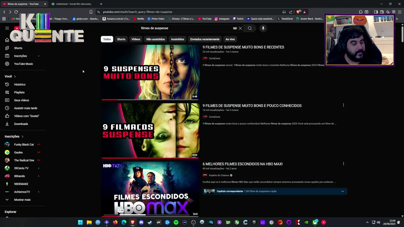Expand Mostrar mais in subscriptions
This screenshot has height=227, width=404.
pos(23,200)
